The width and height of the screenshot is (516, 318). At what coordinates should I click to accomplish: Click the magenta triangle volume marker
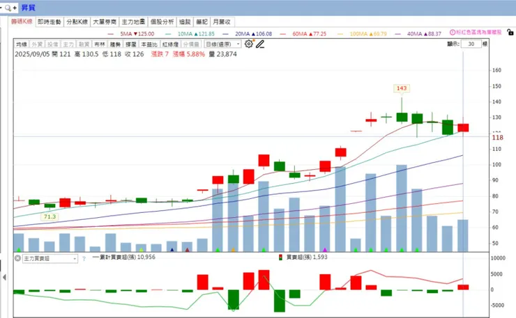coord(325,250)
